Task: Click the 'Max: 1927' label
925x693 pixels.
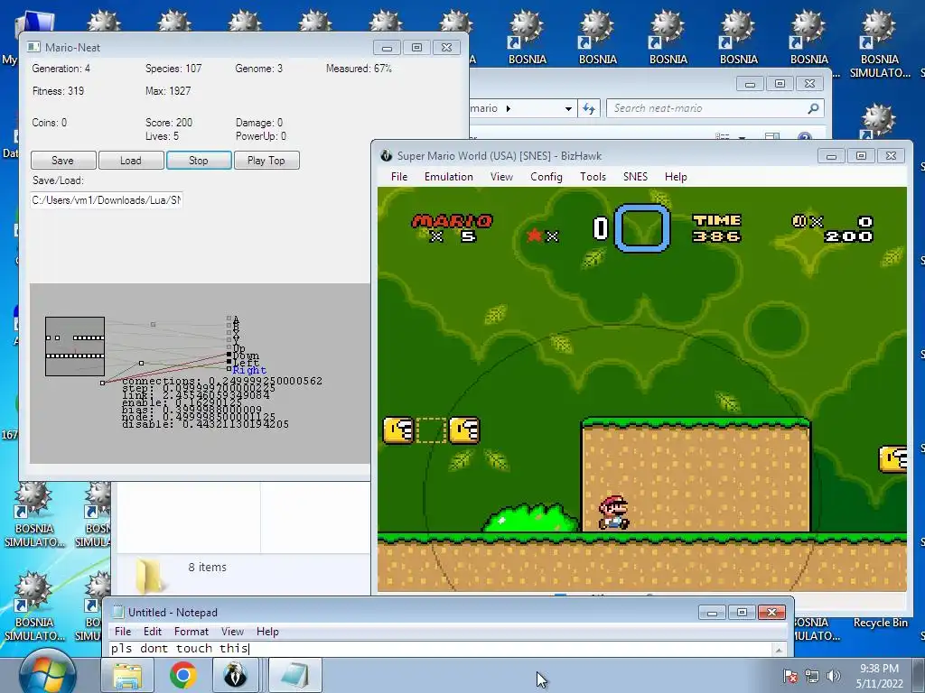Action: (x=168, y=91)
